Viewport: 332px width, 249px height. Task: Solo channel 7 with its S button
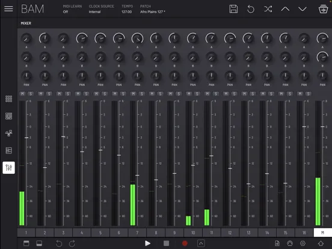pos(142,94)
